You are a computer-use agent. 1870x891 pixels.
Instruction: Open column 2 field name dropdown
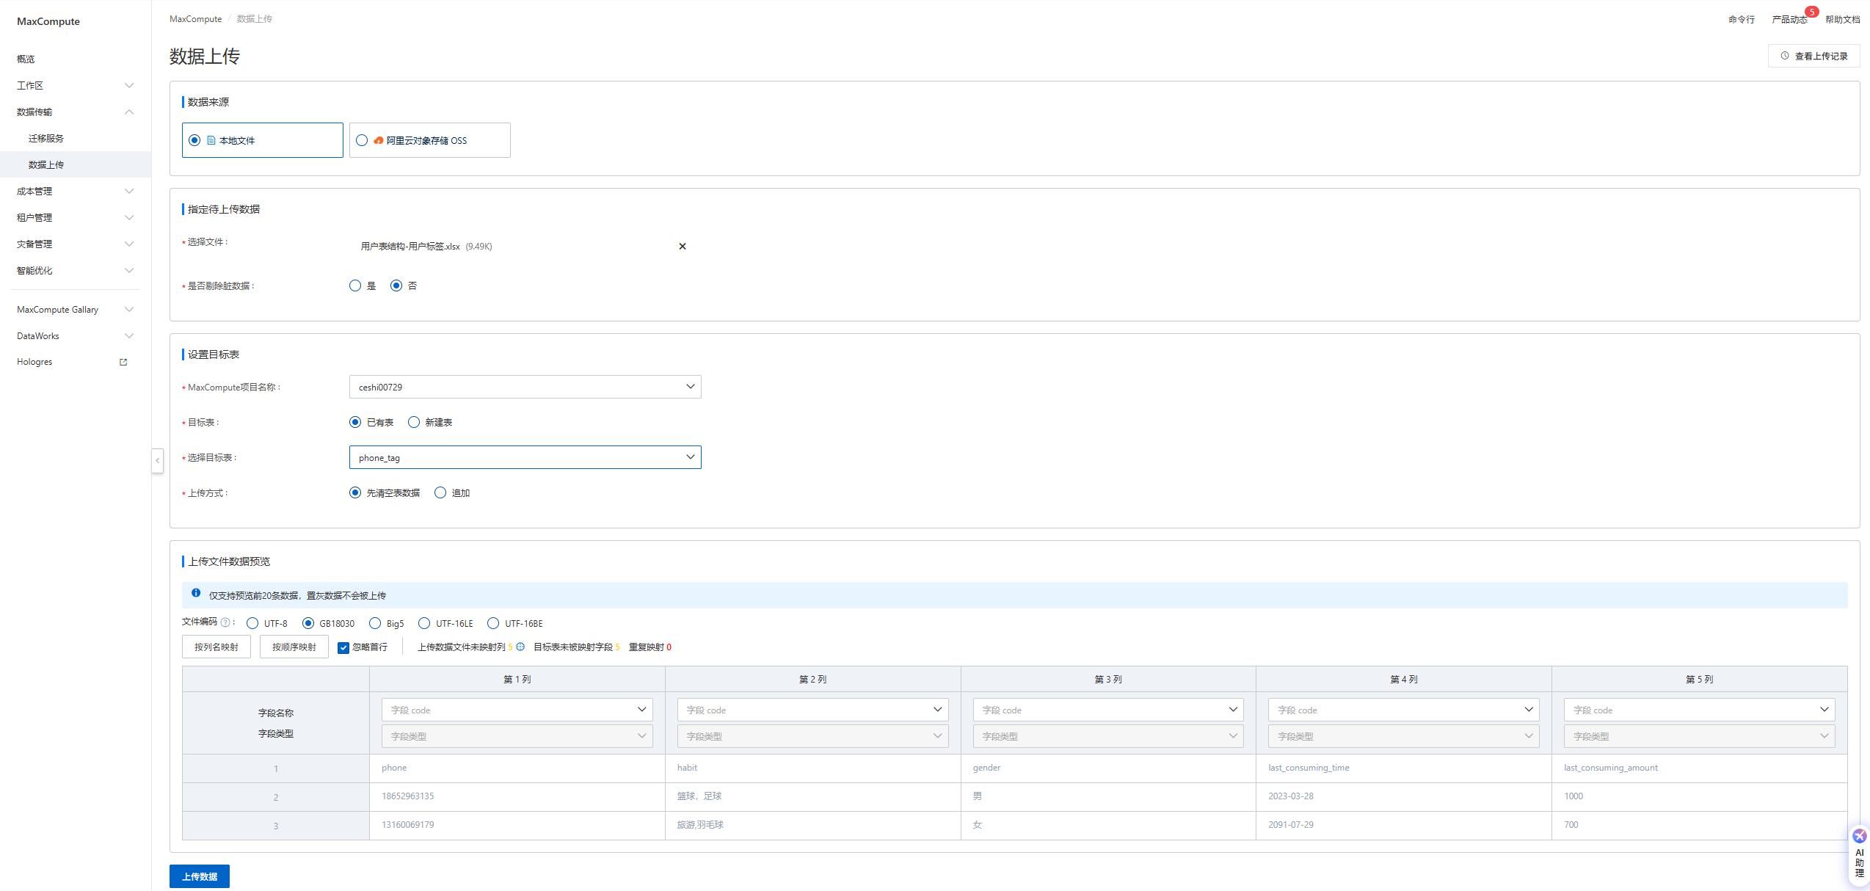[x=813, y=710]
